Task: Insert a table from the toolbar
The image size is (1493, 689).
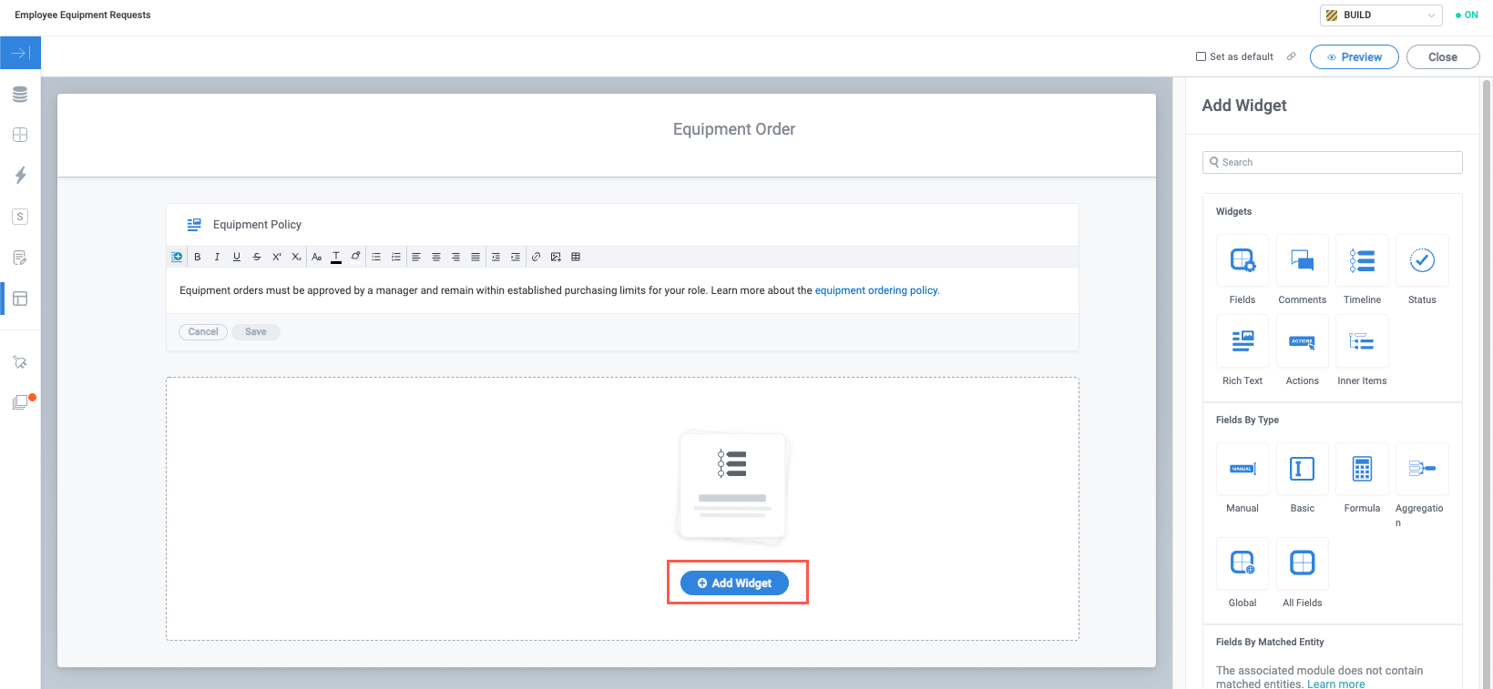Action: point(576,257)
